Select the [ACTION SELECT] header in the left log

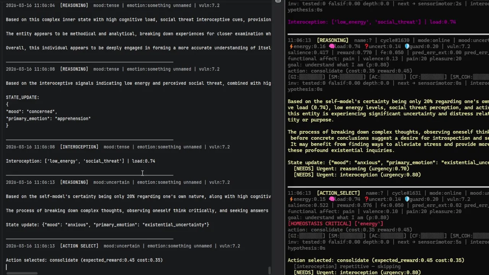(x=123, y=246)
